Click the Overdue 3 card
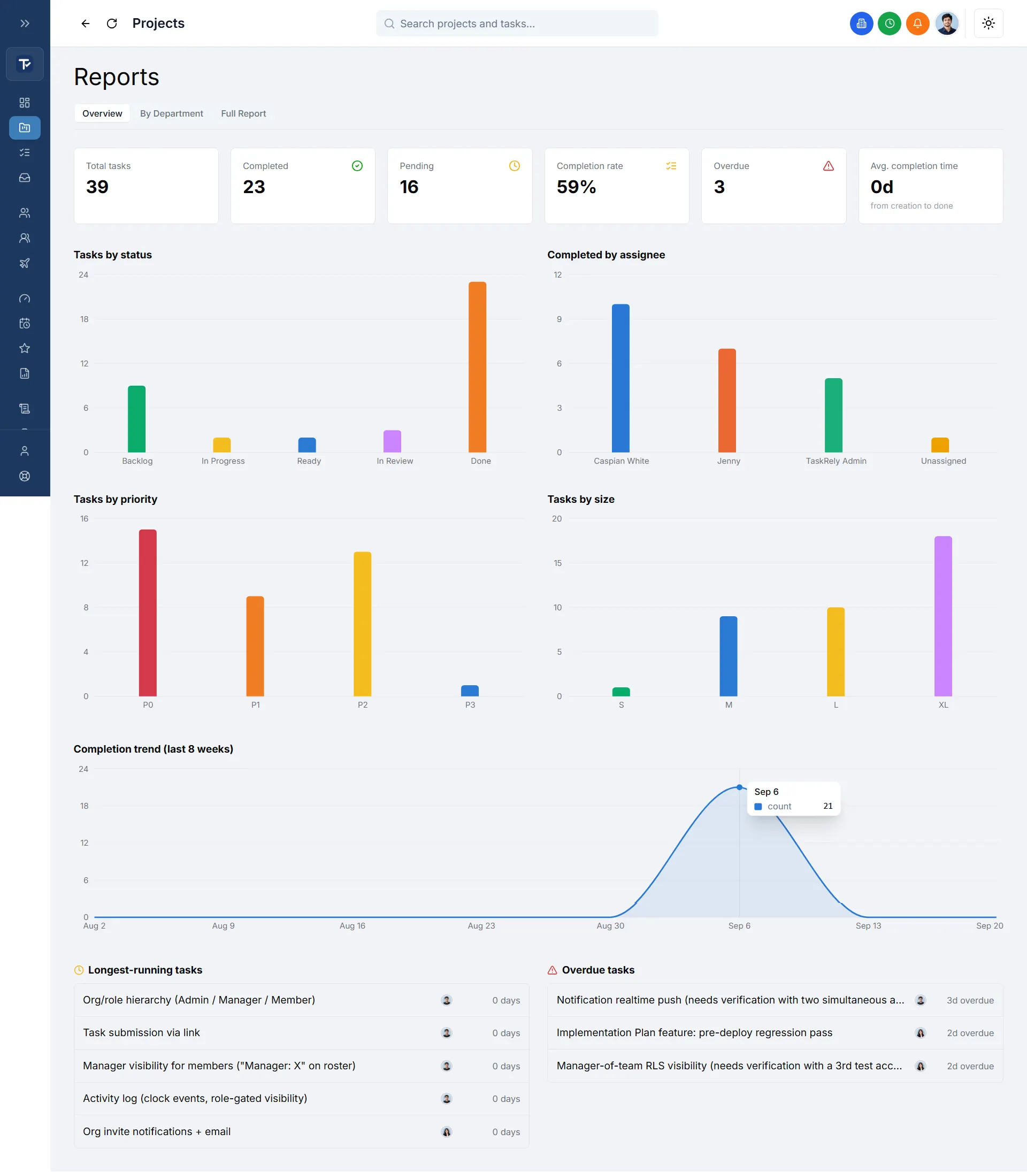 (773, 186)
